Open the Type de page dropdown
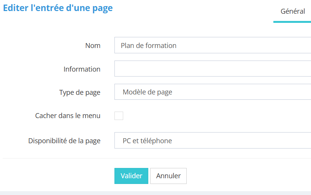 (x=212, y=92)
